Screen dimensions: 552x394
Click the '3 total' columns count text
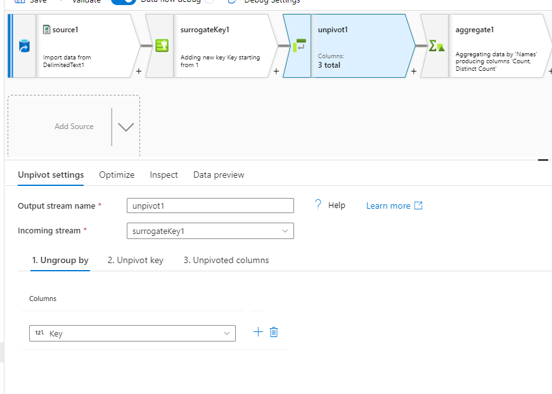point(329,65)
